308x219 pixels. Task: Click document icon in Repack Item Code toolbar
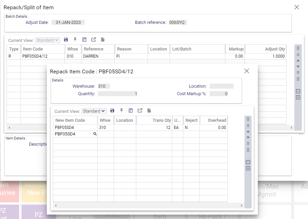point(149,111)
